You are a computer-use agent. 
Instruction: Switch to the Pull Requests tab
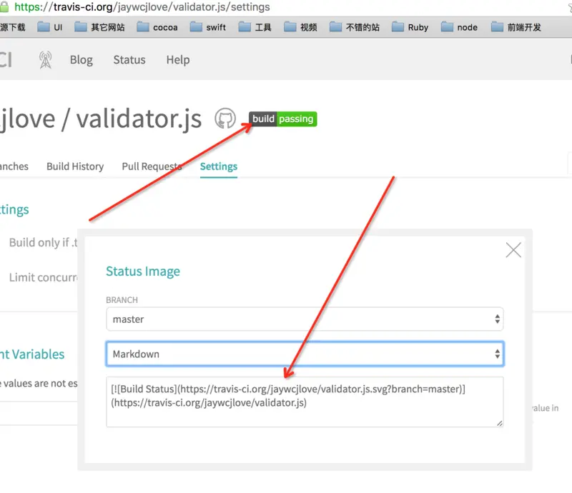pyautogui.click(x=152, y=166)
